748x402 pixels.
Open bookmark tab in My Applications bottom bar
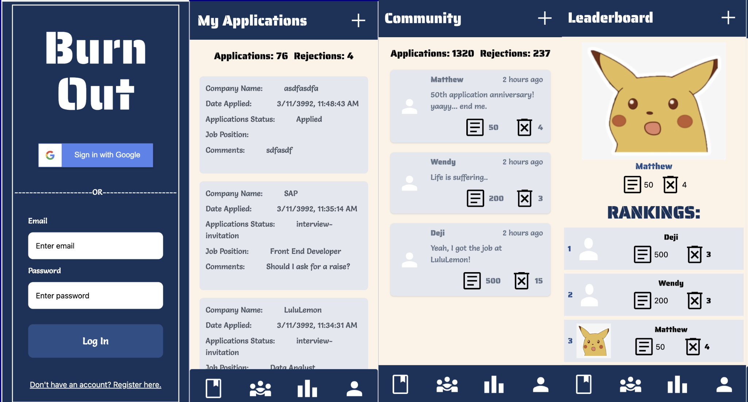point(213,388)
